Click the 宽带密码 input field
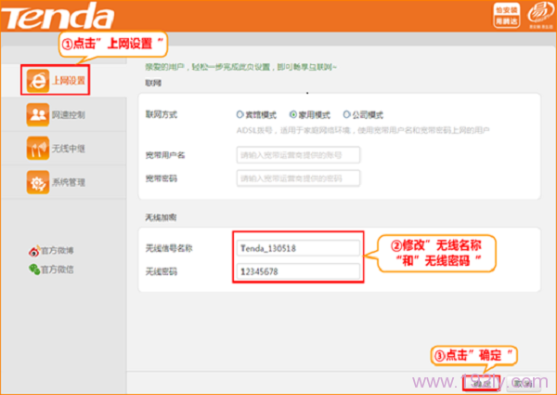 [298, 178]
